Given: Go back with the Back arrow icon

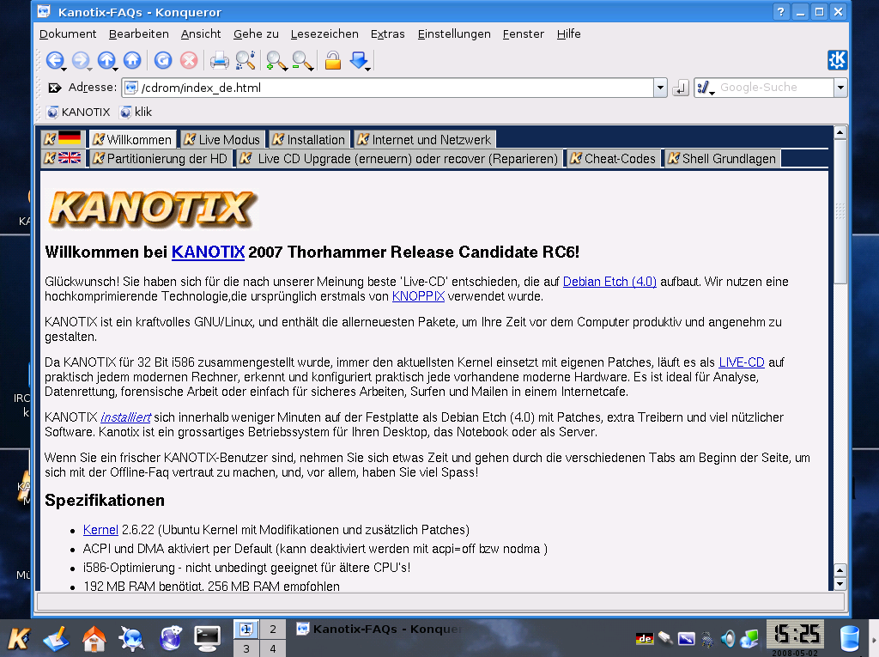Looking at the screenshot, I should coord(55,60).
